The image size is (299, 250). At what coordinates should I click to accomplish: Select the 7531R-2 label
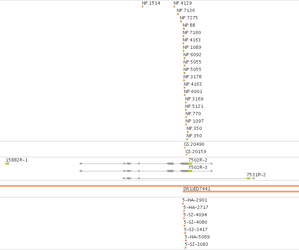tap(256, 175)
